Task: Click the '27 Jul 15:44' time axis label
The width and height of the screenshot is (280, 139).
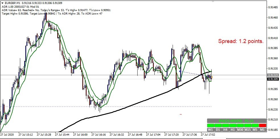Action: point(62,134)
